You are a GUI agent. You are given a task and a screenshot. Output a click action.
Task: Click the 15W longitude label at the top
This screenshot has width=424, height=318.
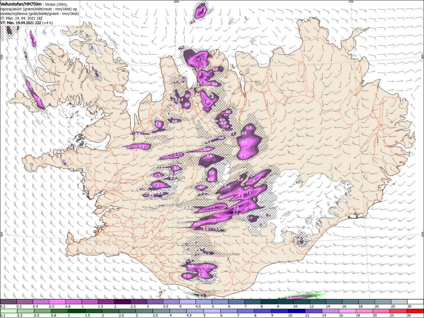[351, 2]
